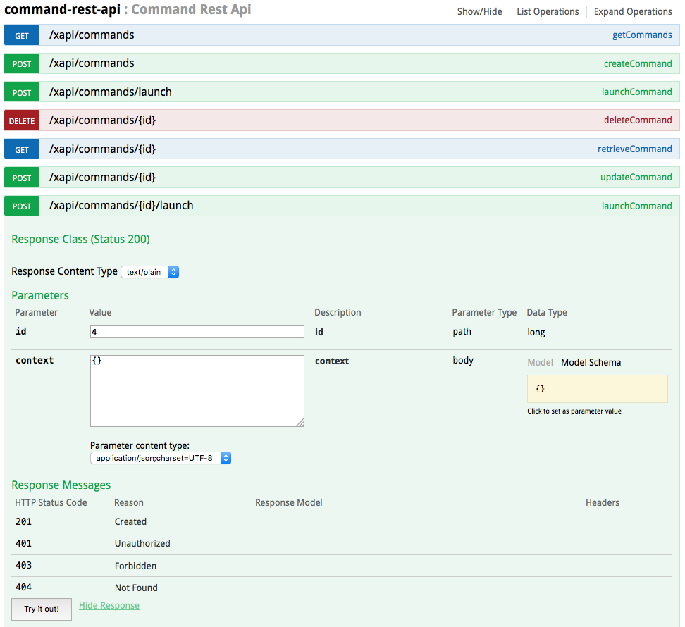This screenshot has width=685, height=627.
Task: Click the Hide Response link
Action: click(109, 606)
